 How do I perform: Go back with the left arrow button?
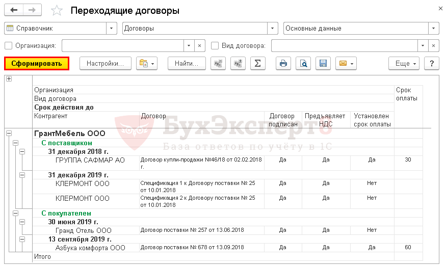tap(14, 10)
